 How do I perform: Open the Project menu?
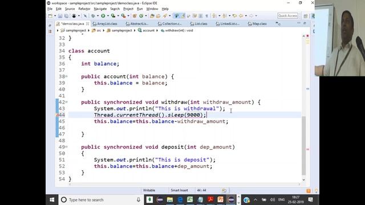tap(128, 9)
